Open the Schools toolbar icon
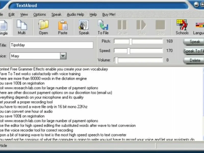The image size is (204, 153). 182,27
